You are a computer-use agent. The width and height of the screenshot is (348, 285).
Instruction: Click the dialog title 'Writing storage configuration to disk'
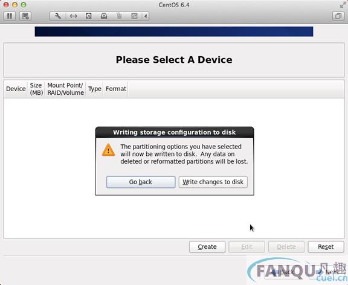coord(174,132)
